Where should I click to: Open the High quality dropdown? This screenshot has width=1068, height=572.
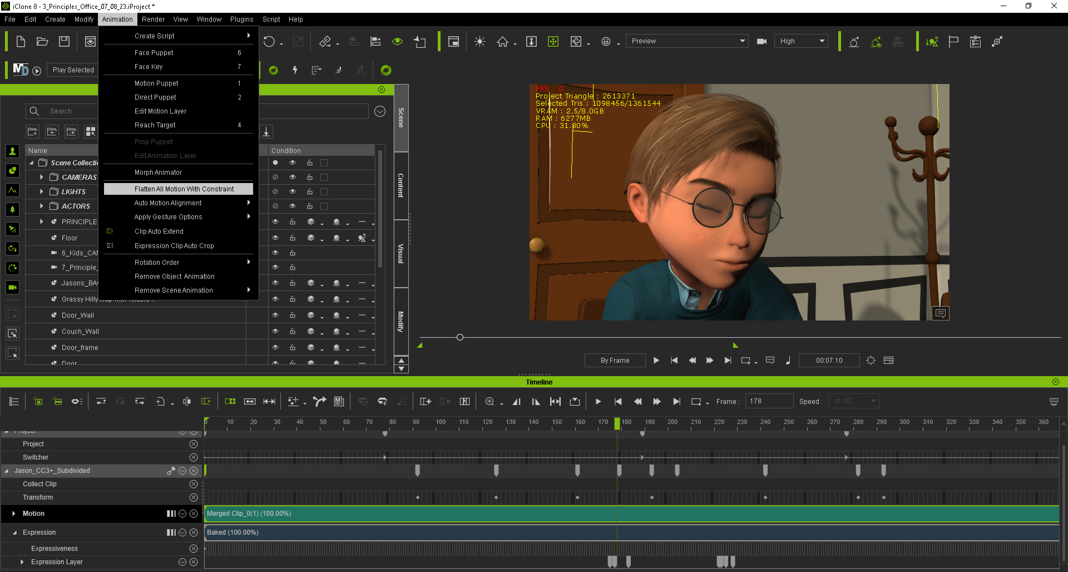(802, 41)
